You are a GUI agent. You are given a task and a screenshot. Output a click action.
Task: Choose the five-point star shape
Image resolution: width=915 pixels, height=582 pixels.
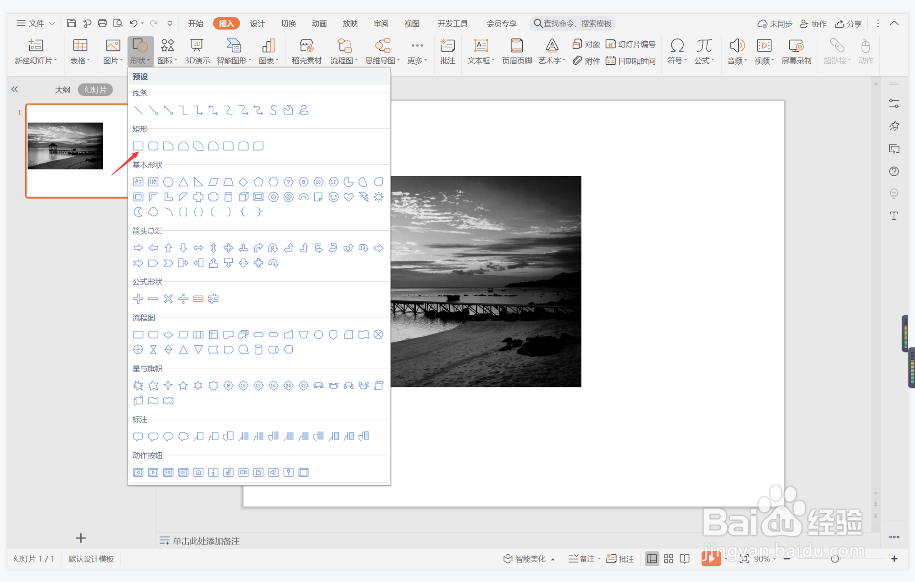point(183,386)
